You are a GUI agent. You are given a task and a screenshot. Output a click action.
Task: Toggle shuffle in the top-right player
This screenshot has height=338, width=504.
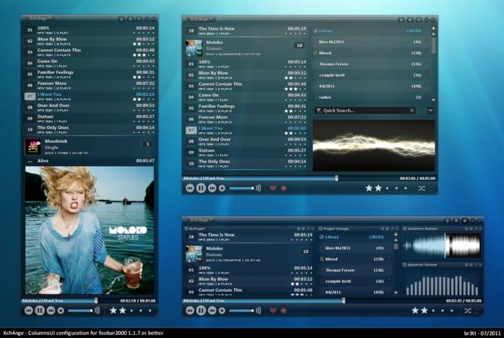click(x=422, y=189)
